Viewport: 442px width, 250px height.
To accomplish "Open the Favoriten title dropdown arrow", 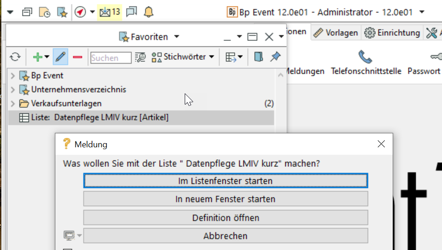I will pos(177,37).
